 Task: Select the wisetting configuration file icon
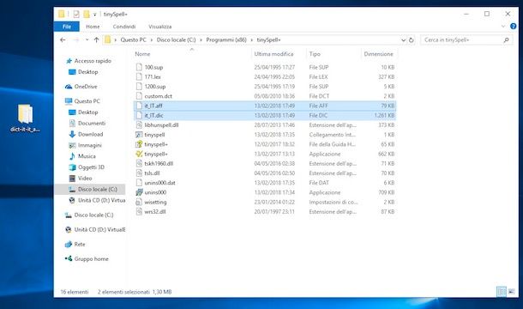pyautogui.click(x=139, y=202)
